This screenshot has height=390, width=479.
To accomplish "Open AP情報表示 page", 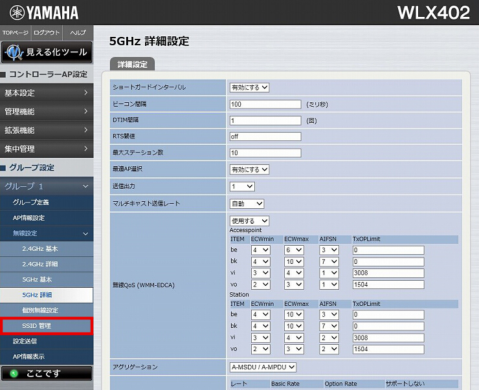I will point(47,356).
